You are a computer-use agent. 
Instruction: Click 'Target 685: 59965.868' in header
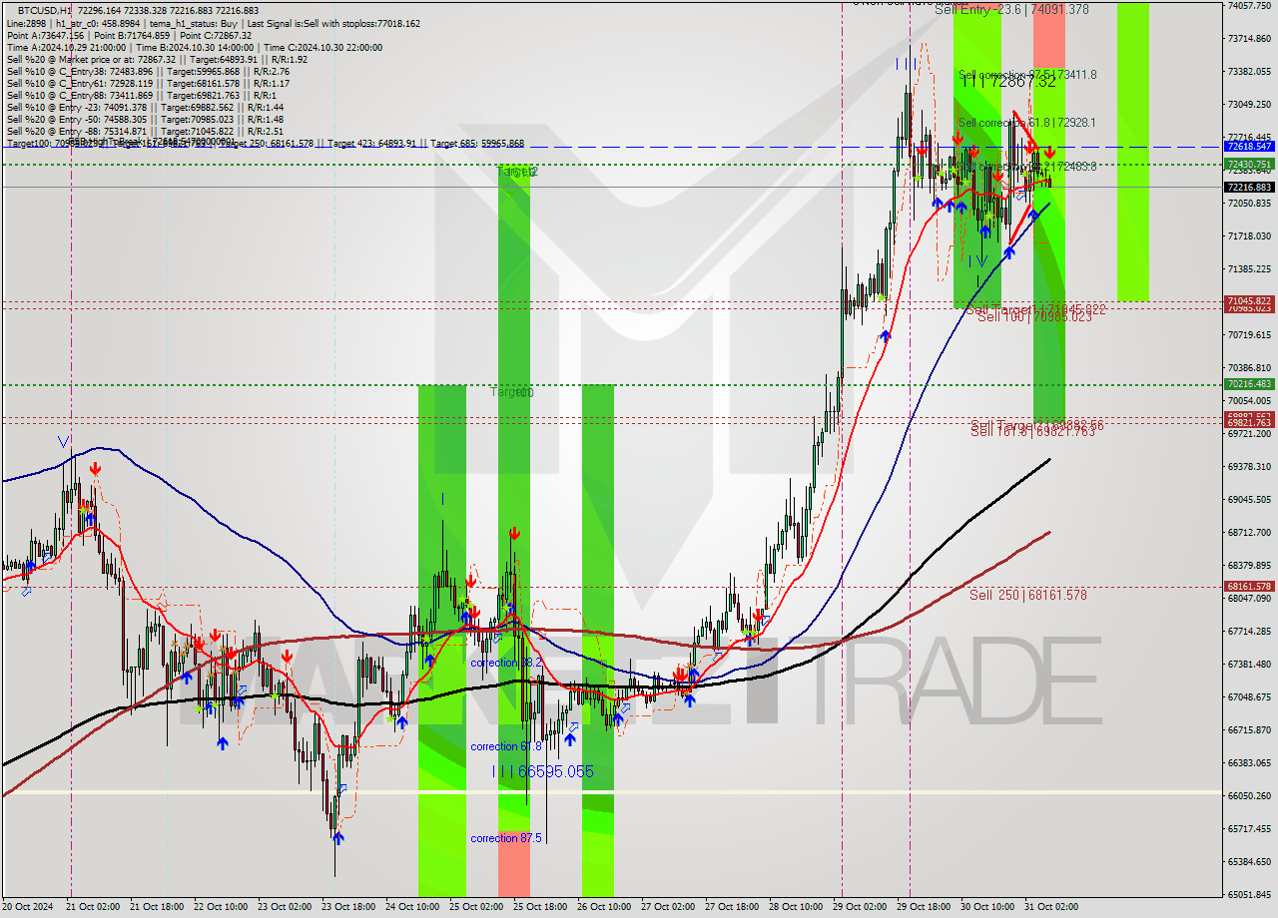[x=478, y=143]
